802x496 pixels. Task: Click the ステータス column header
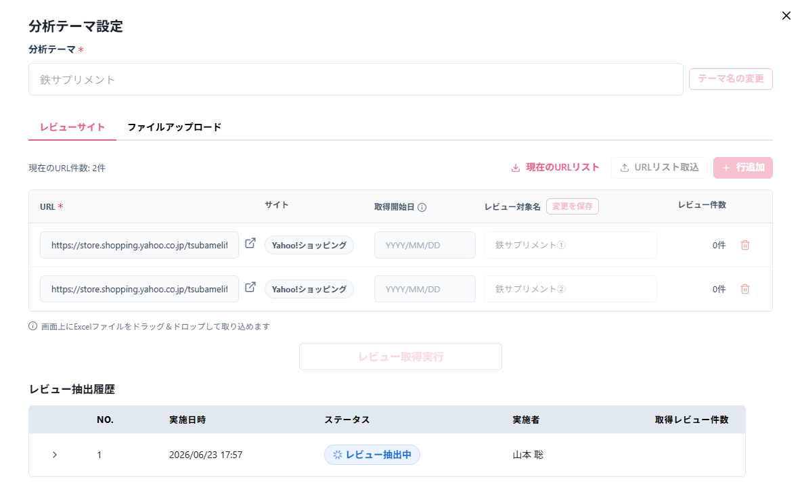click(x=347, y=420)
